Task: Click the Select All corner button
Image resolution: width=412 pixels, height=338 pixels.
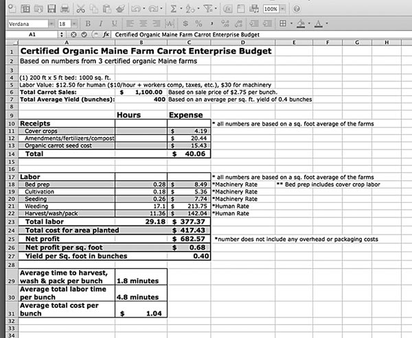Action: pos(12,43)
